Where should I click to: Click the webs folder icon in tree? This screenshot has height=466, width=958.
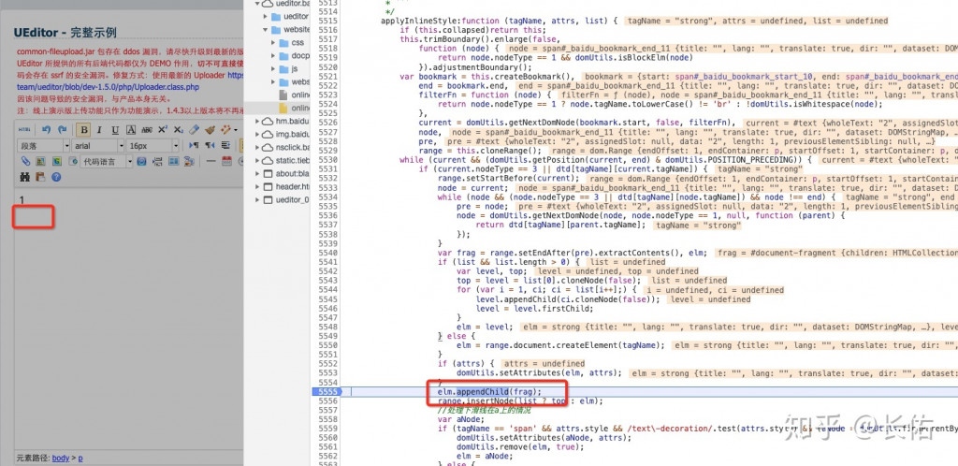283,81
